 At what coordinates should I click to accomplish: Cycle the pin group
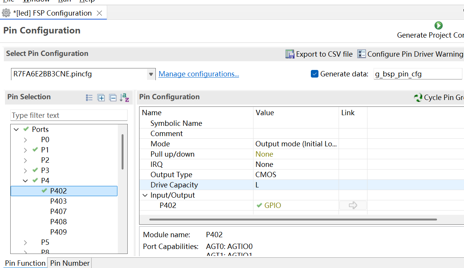[439, 98]
